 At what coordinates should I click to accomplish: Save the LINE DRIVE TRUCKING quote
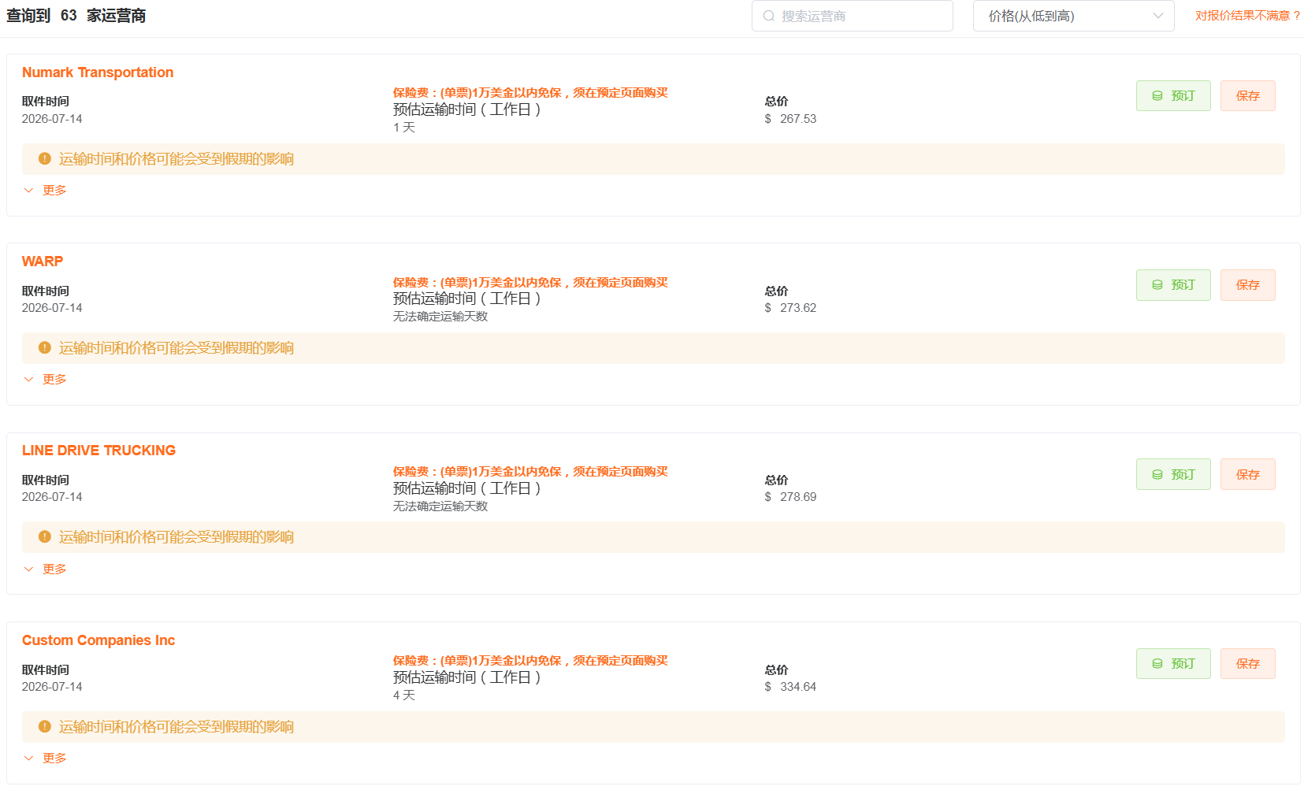[1247, 474]
